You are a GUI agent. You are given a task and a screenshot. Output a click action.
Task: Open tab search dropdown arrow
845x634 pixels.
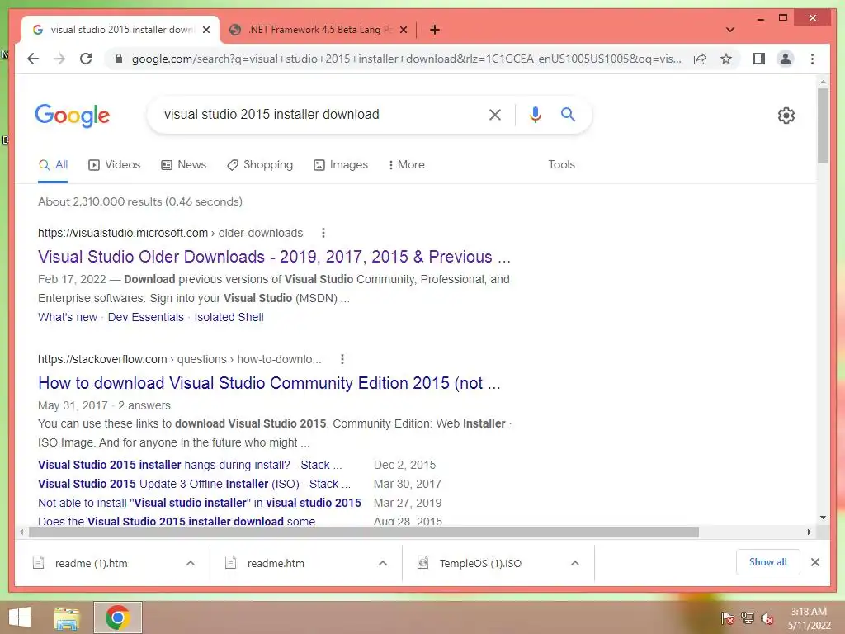pos(730,30)
